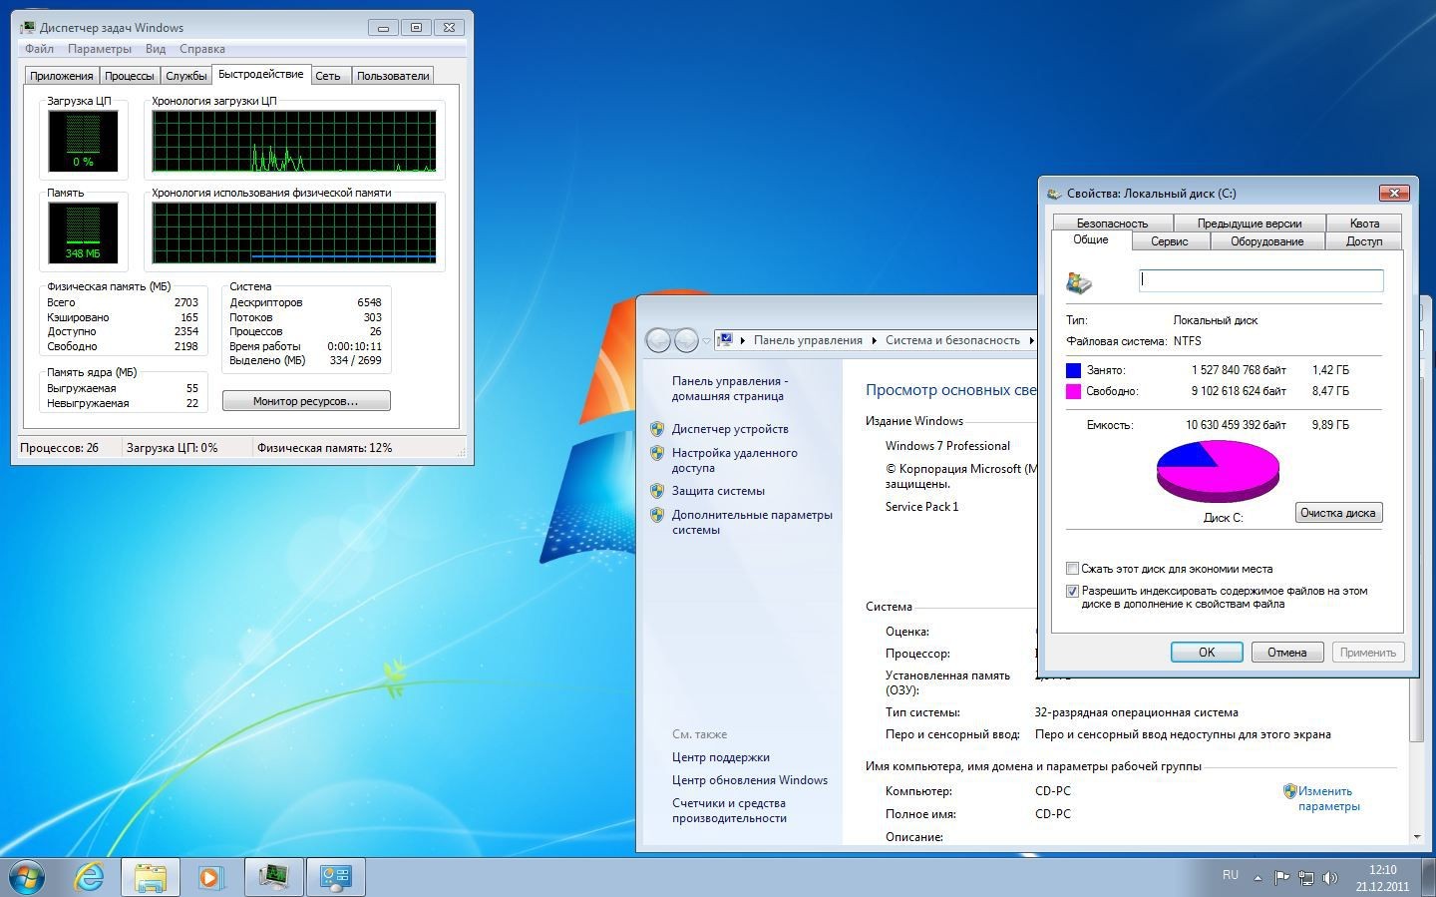This screenshot has width=1436, height=897.
Task: Open the Start menu orb
Action: [27, 877]
